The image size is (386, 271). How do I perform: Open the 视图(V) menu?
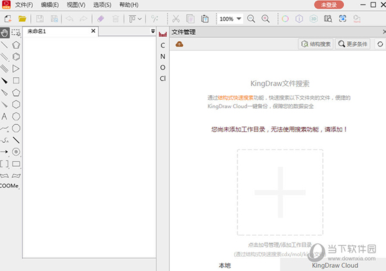76,5
